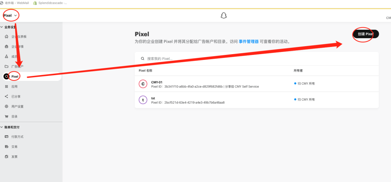Click the search magnifier icon

click(143, 59)
